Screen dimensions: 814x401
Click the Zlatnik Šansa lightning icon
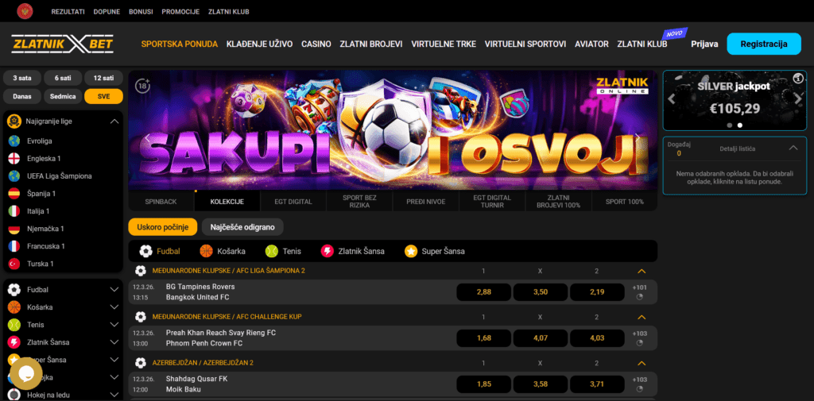coord(328,251)
